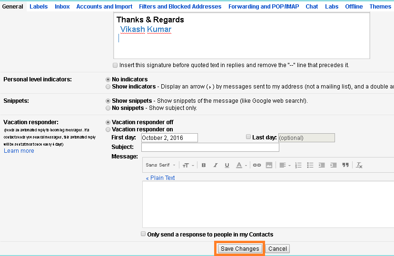Open Filters and Blocked Addresses tab
394x256 pixels.
coord(180,7)
